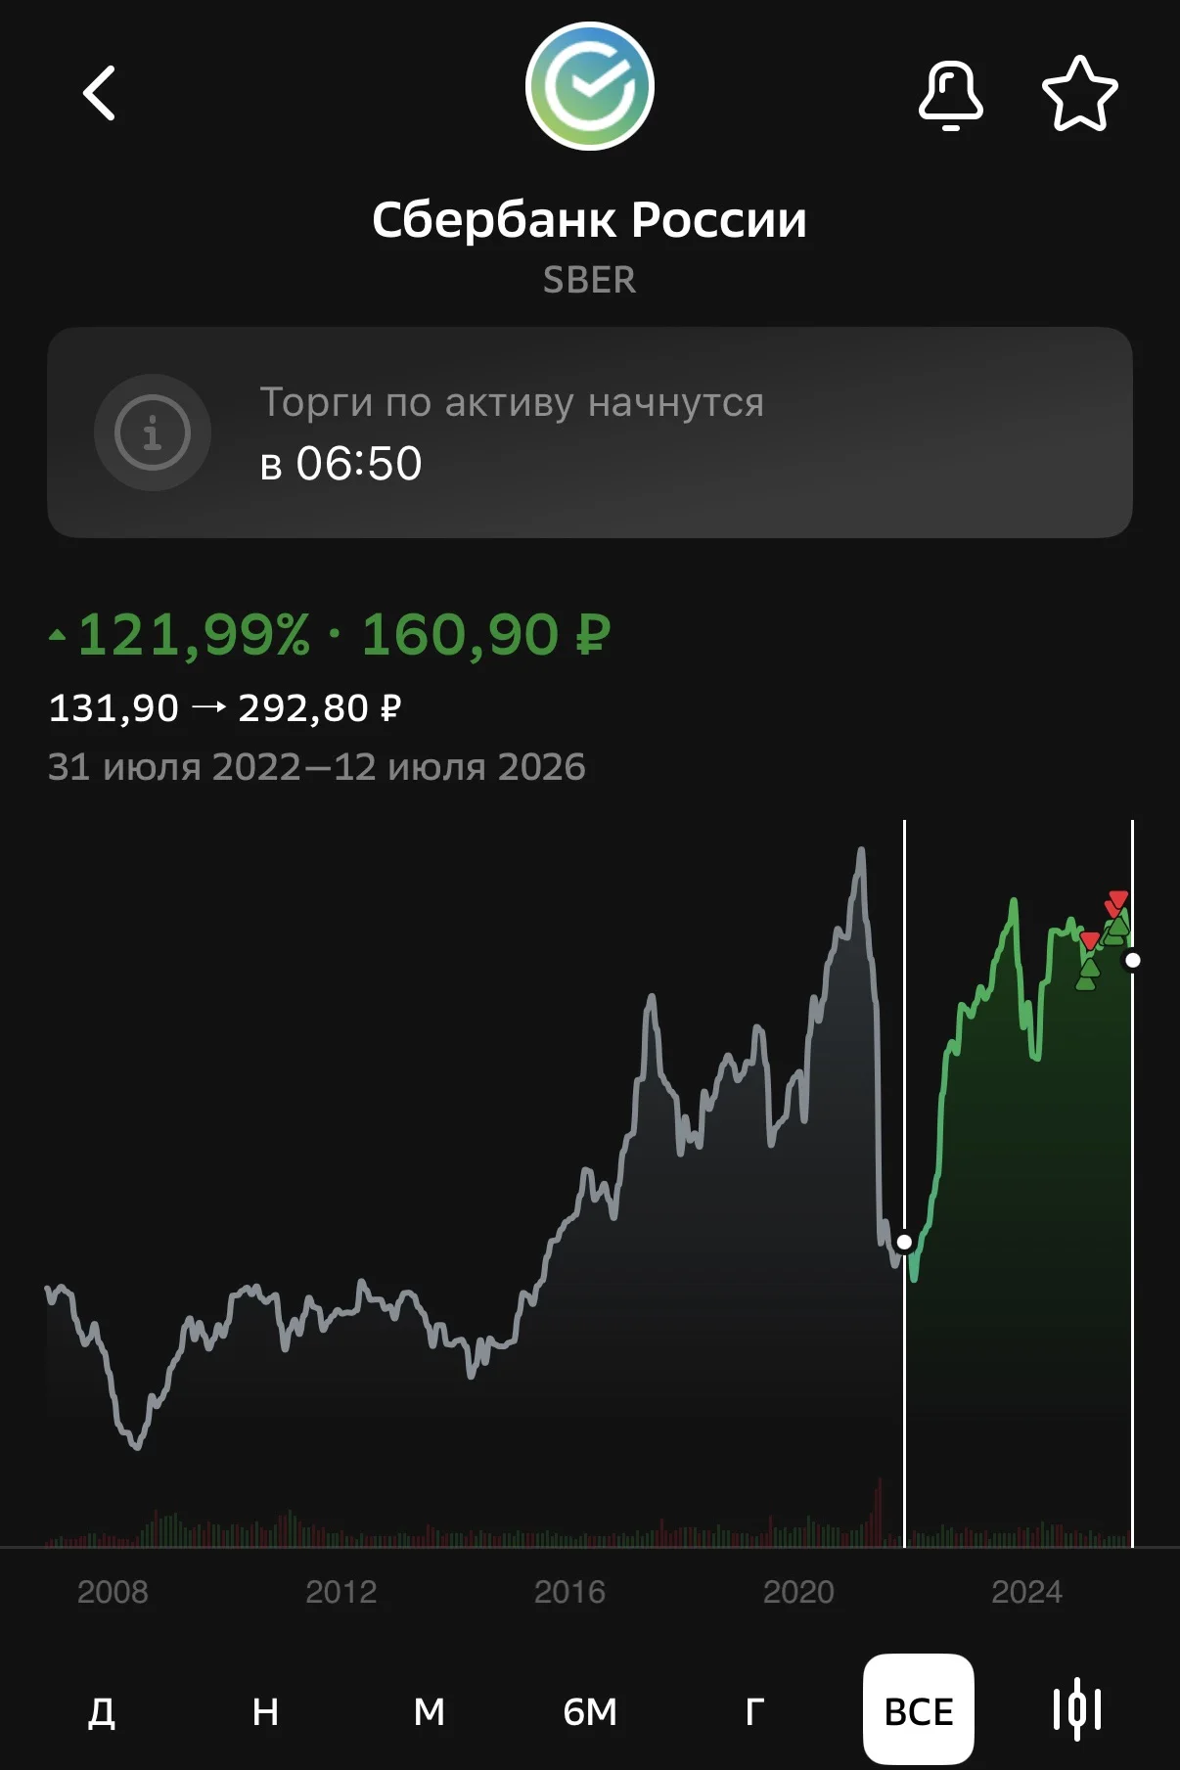
Task: Tap the Sberbank logo icon
Action: pyautogui.click(x=589, y=86)
